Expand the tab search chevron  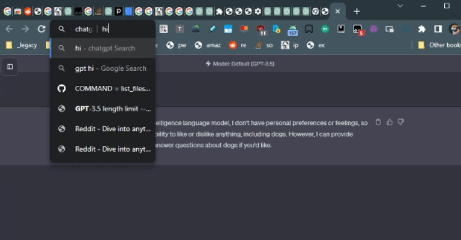[400, 6]
